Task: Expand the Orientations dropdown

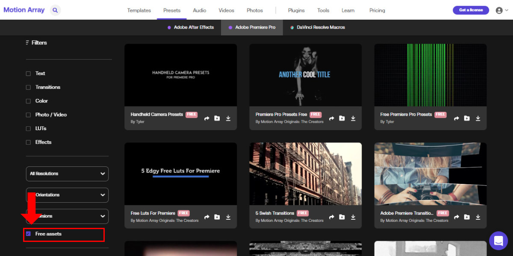Action: (67, 195)
